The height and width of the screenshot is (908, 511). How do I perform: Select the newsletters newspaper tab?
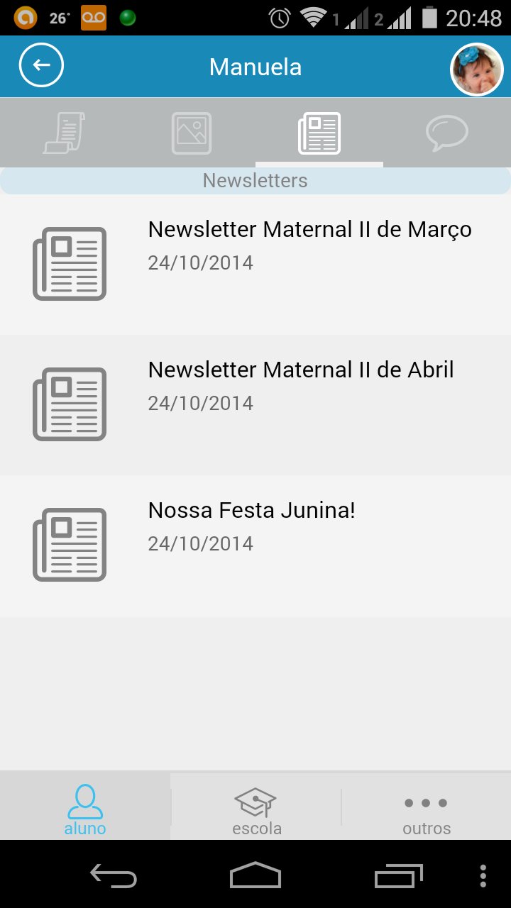point(319,133)
